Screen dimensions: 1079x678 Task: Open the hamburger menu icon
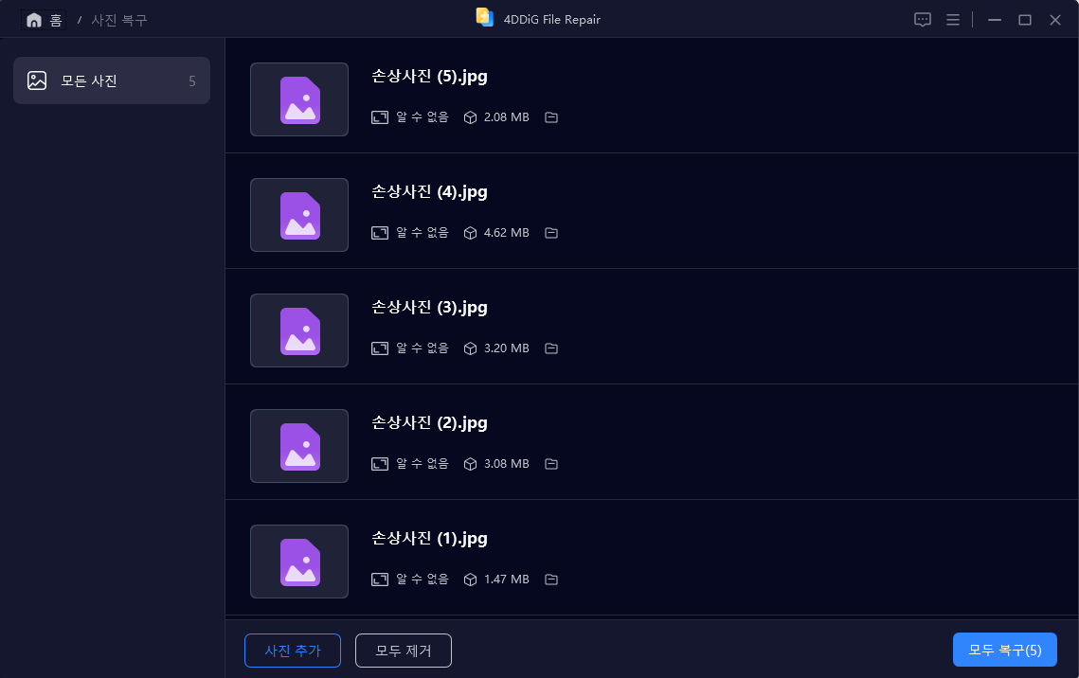[952, 20]
